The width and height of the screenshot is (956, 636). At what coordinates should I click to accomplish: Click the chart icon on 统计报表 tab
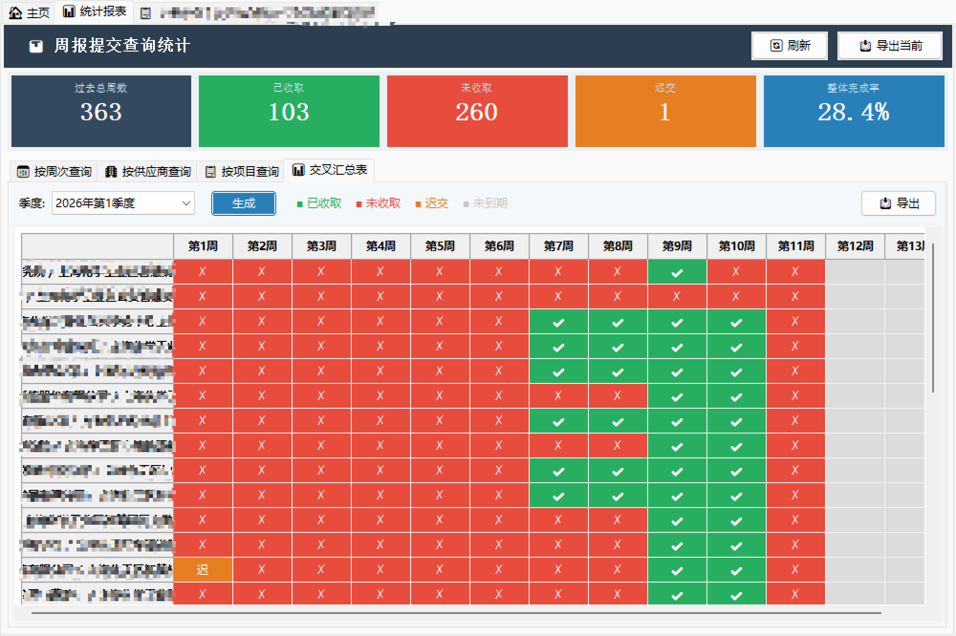coord(69,11)
